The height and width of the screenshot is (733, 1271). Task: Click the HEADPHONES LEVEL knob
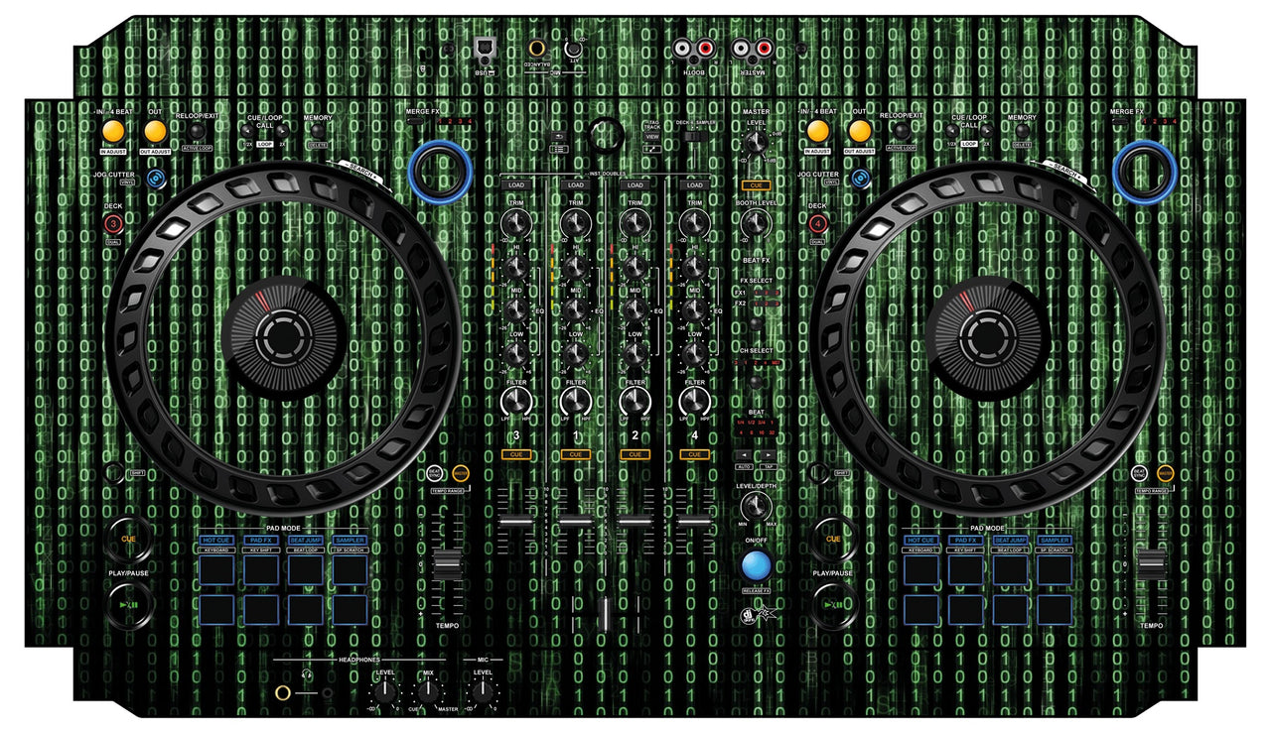(x=384, y=693)
